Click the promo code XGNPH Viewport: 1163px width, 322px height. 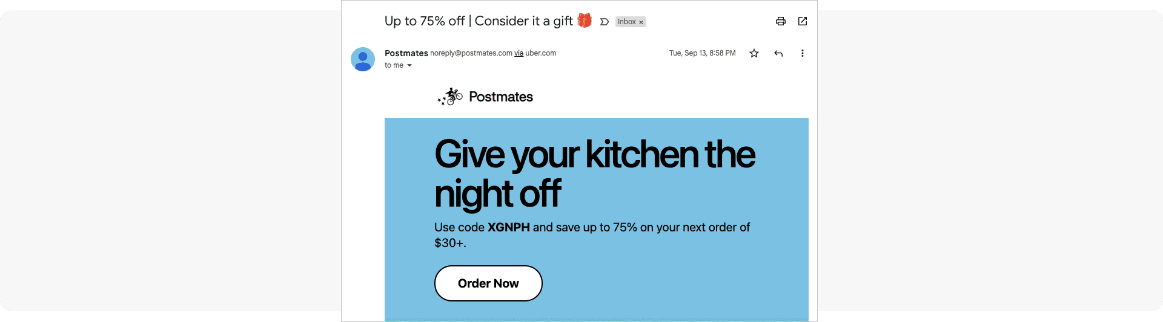pyautogui.click(x=508, y=227)
